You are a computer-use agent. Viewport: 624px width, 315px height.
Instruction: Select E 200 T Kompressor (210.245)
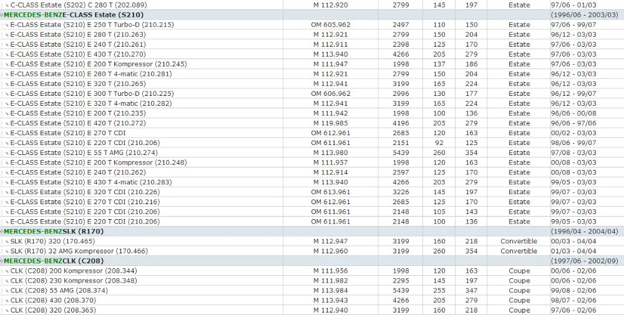[99, 64]
